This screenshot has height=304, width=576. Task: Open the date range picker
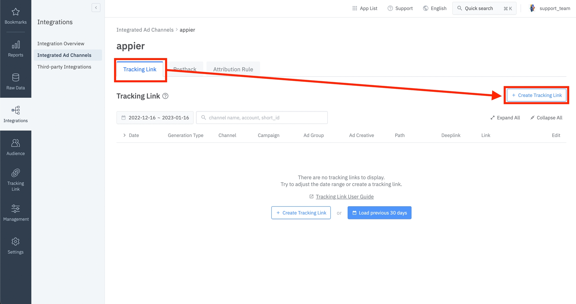tap(155, 118)
